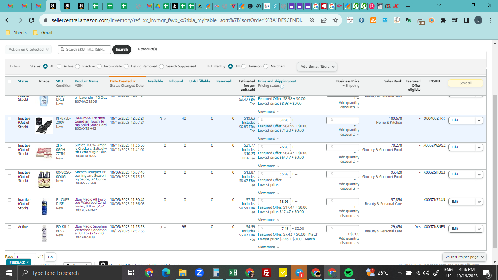498x280 pixels.
Task: Open FileZilla from the taskbar
Action: (266, 273)
